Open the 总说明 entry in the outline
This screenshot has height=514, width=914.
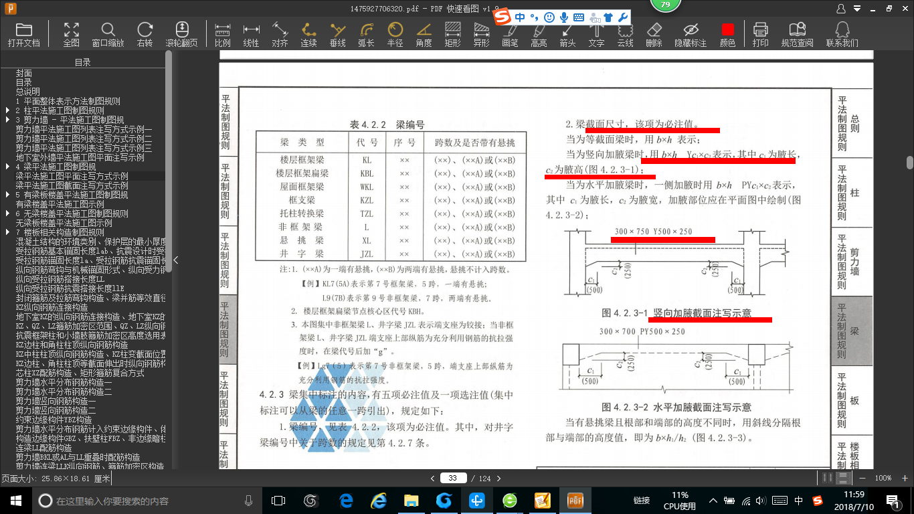point(28,92)
